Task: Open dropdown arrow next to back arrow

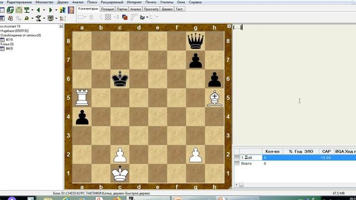Action: tap(44, 10)
